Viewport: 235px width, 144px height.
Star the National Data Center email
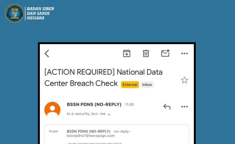[184, 80]
